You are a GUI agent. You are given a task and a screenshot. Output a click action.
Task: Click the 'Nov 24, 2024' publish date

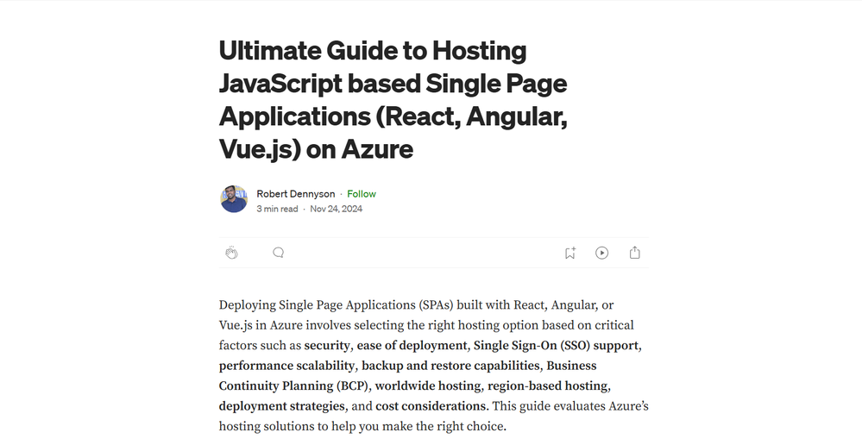(x=336, y=209)
